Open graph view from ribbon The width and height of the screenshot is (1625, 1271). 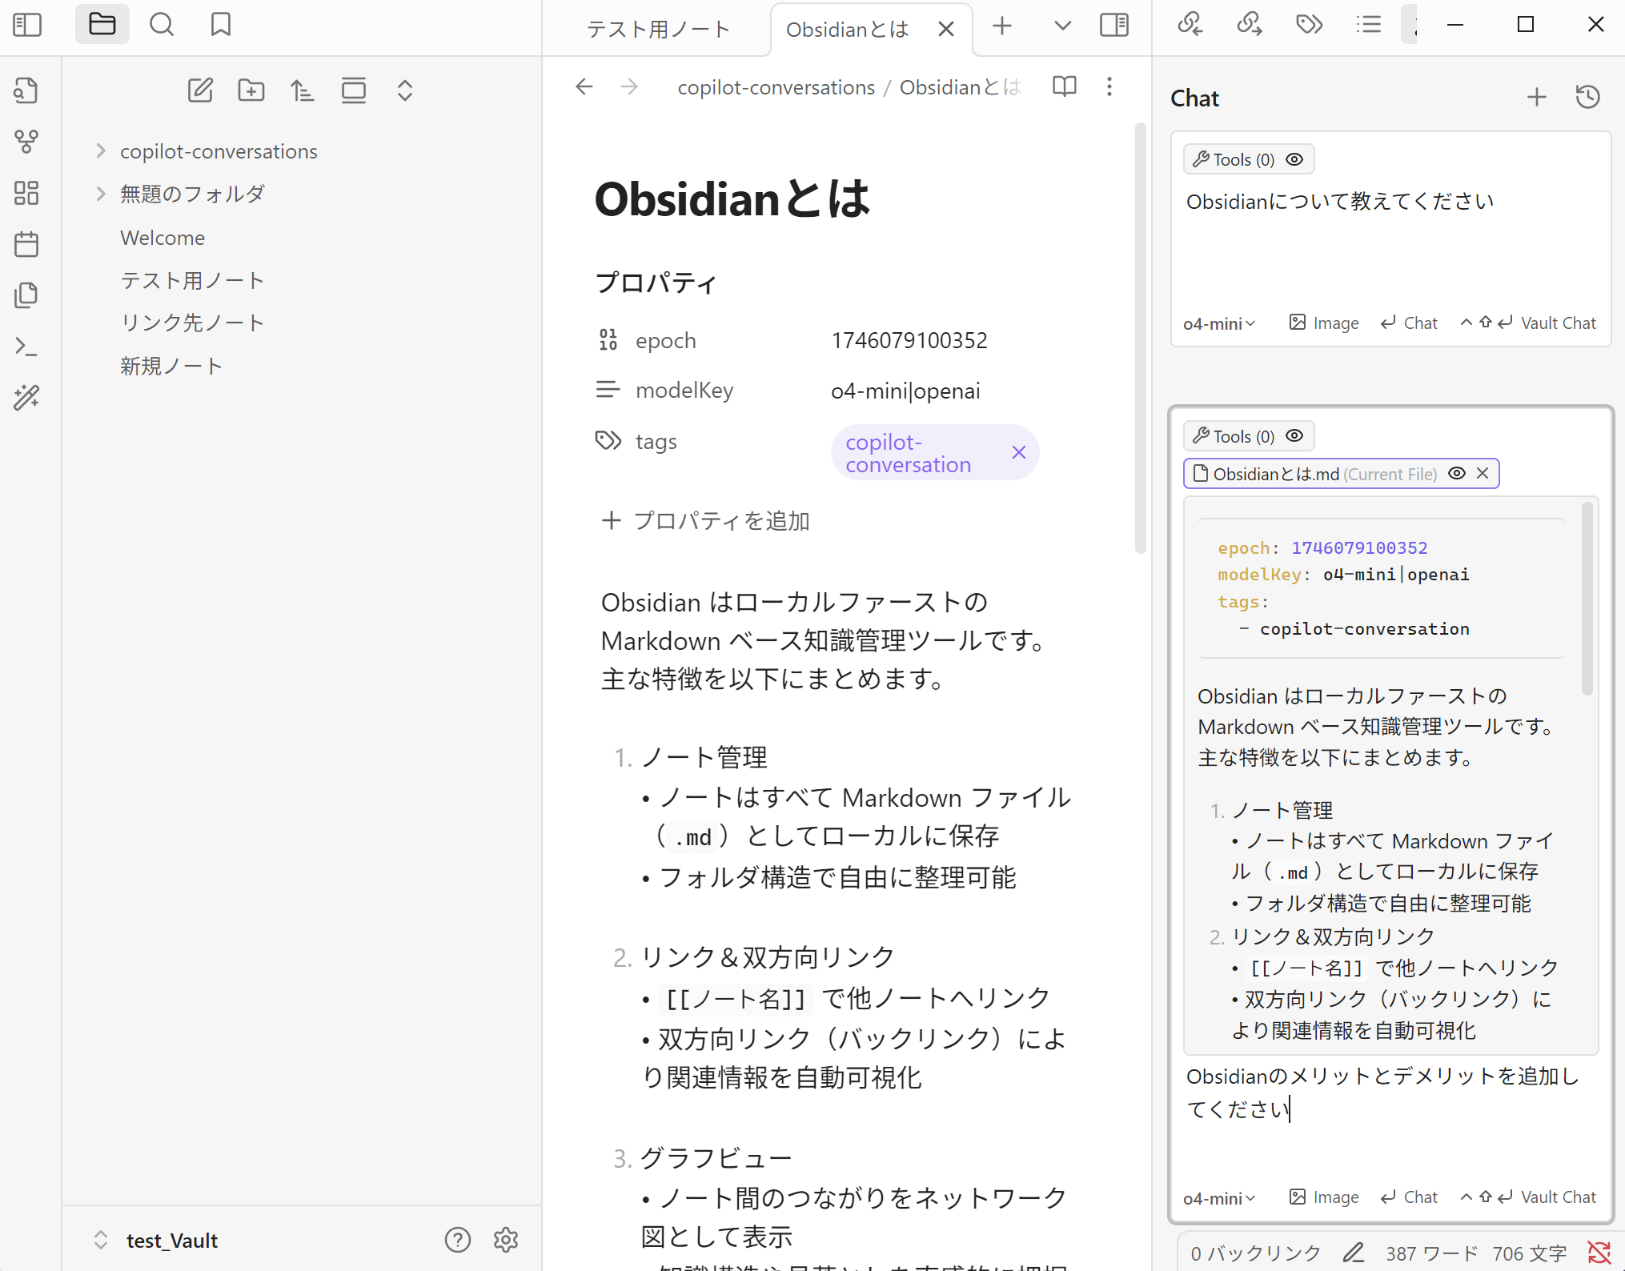[26, 142]
